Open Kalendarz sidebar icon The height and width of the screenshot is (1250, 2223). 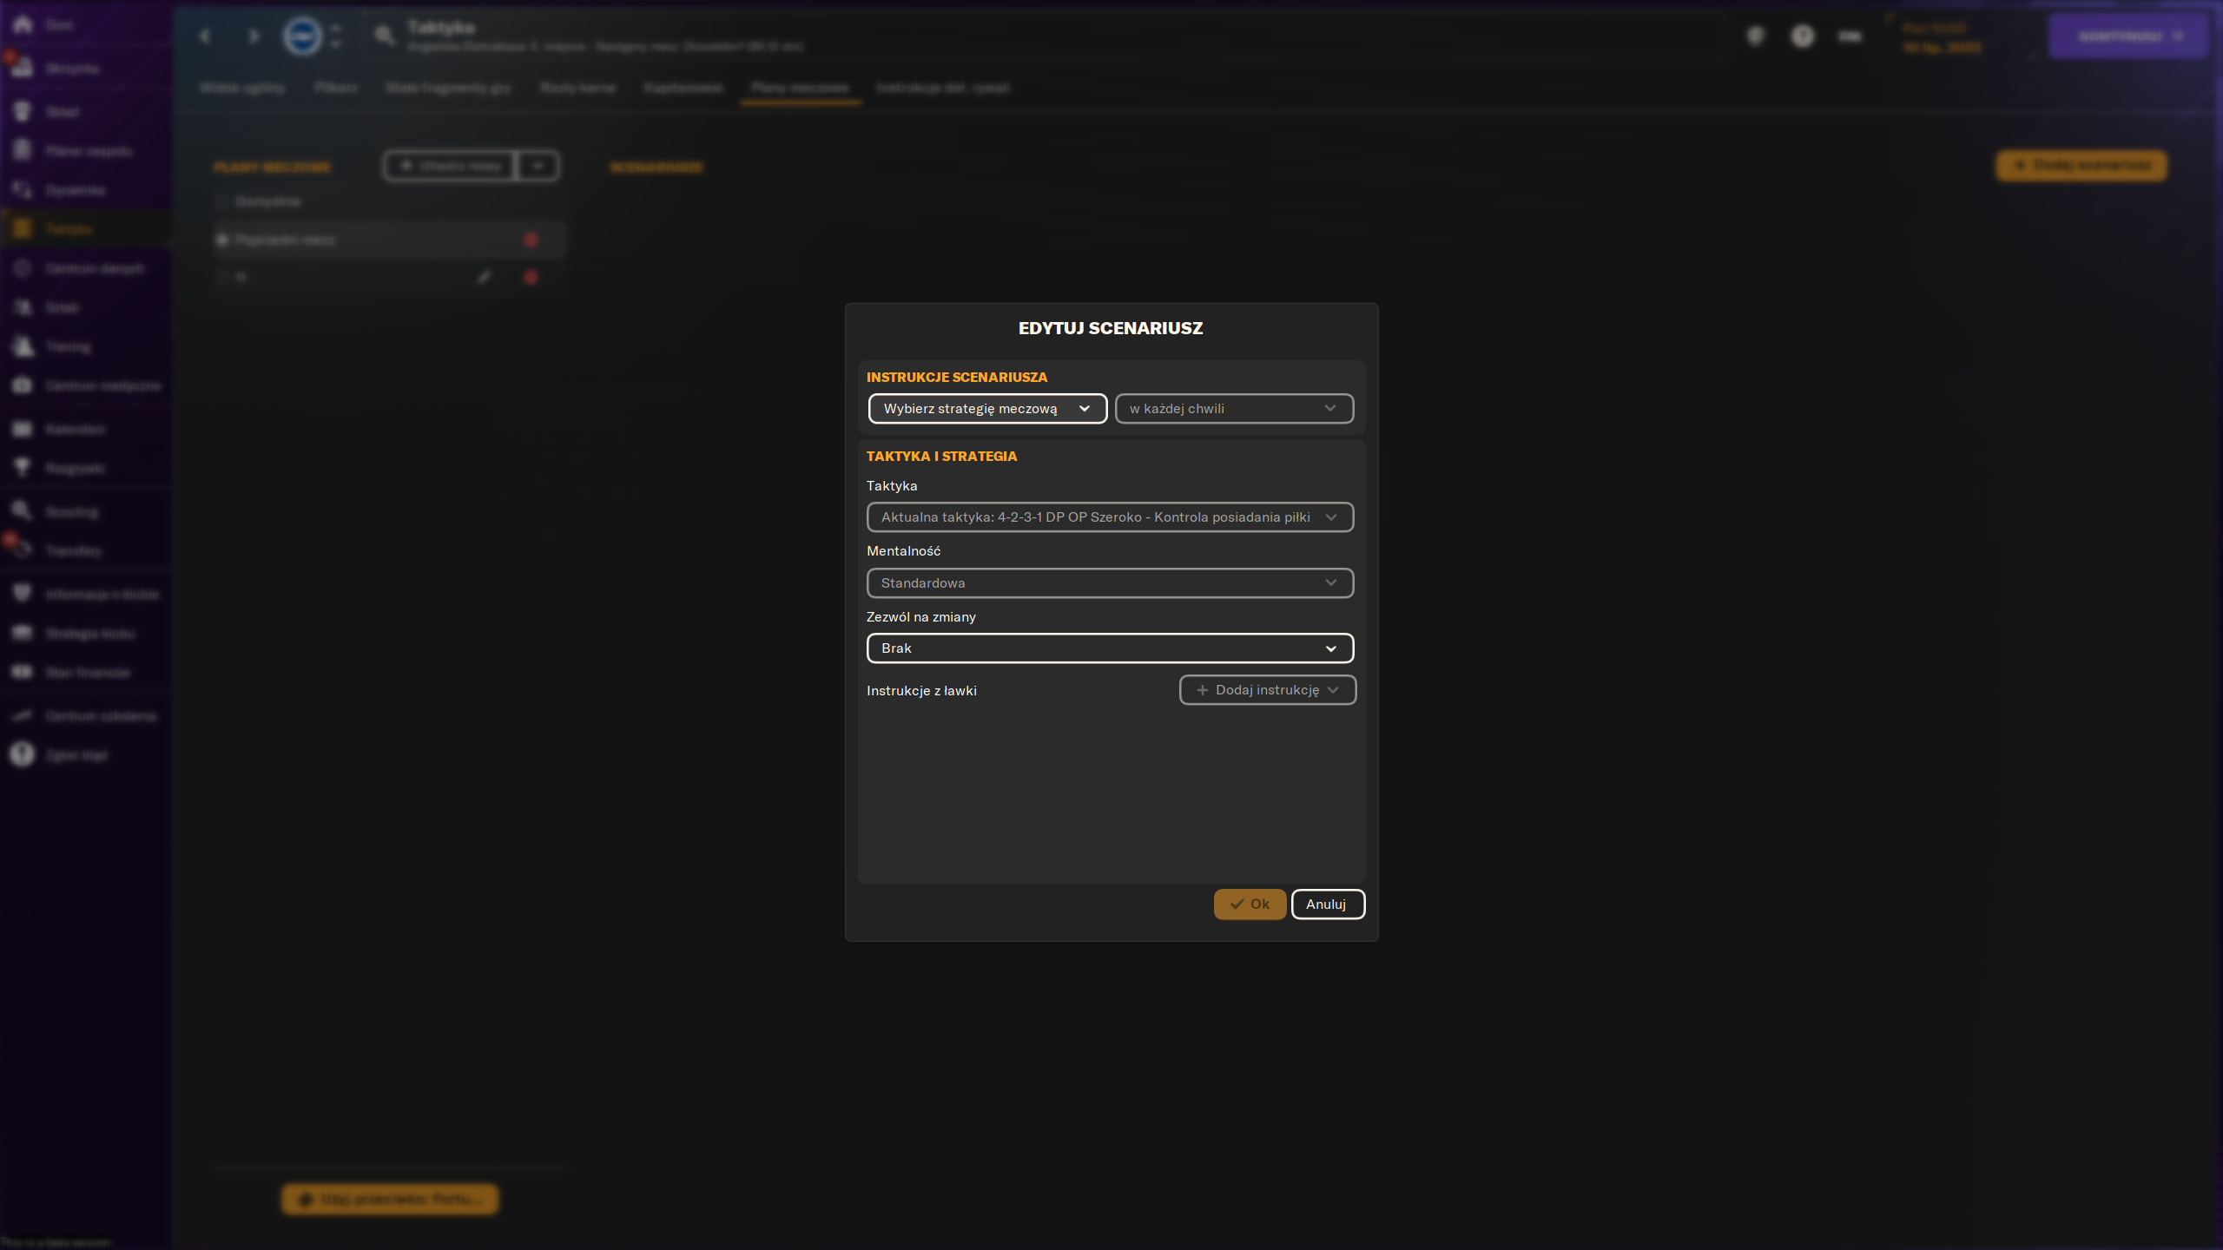pyautogui.click(x=23, y=429)
